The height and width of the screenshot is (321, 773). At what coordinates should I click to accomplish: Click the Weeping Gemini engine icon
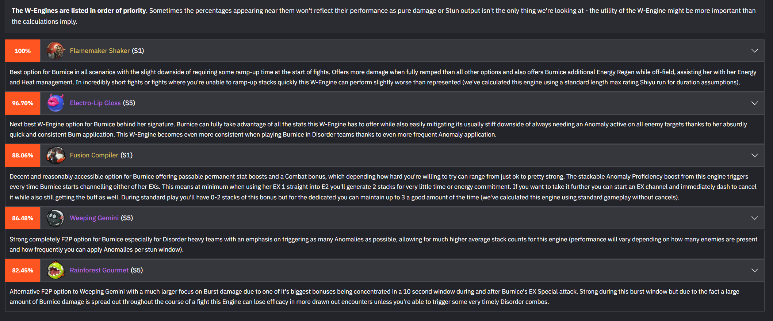tap(56, 218)
